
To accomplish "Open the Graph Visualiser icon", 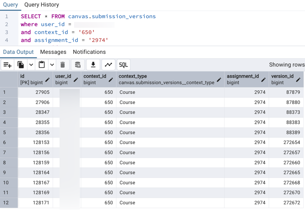I will point(108,65).
